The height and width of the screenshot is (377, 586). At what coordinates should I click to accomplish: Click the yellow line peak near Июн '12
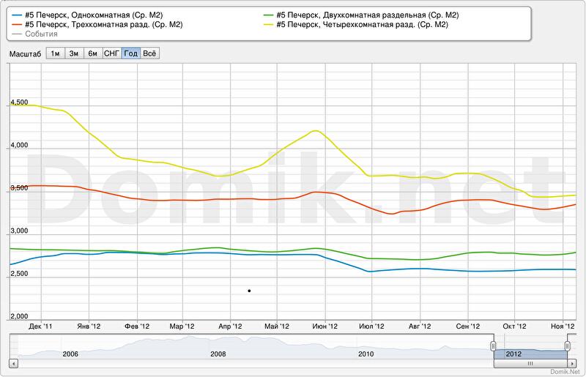316,131
